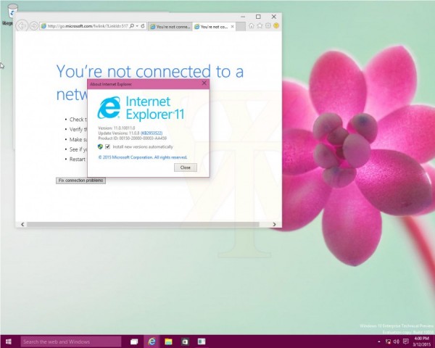Click the right arrow of horizontal scrollbar

click(274, 224)
